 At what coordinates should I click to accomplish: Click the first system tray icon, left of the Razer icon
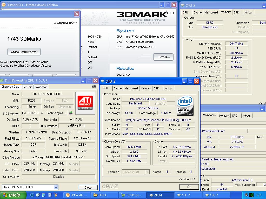246,195
